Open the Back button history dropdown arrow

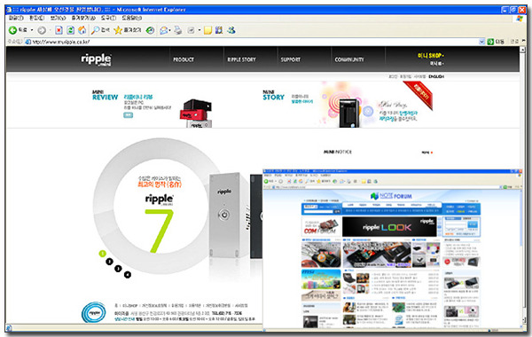coord(32,30)
